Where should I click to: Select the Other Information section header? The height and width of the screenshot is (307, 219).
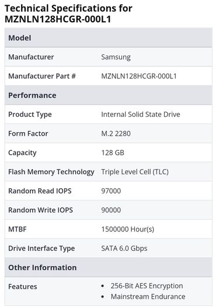[x=109, y=267]
